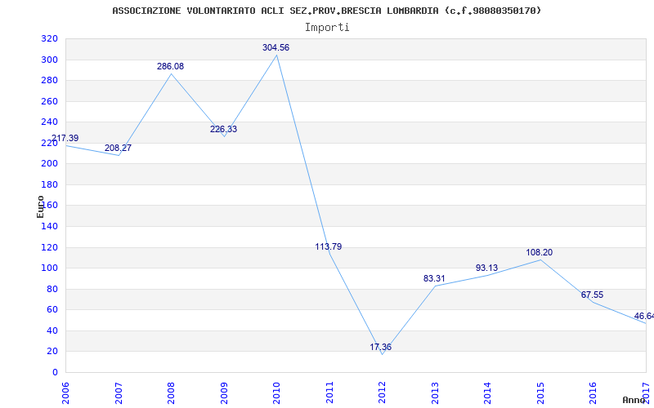This screenshot has width=654, height=408.
Task: Click the 17.36 data label
Action: (380, 348)
